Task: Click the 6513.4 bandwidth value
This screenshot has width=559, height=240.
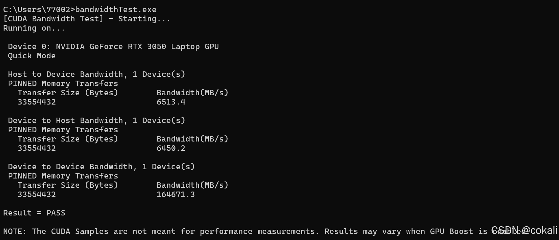Action: (171, 102)
